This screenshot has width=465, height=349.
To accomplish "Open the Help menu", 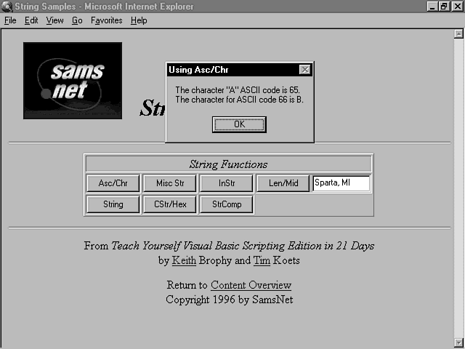I will [x=139, y=20].
